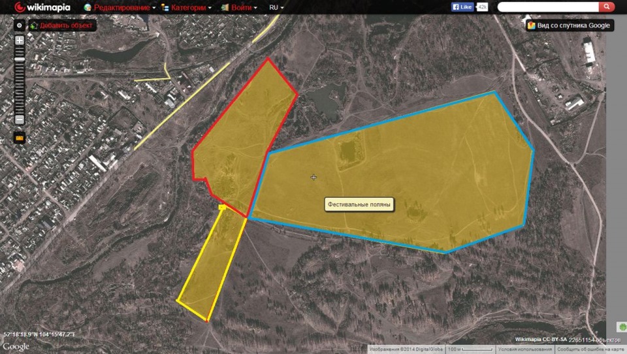Click into the search input field

click(547, 7)
